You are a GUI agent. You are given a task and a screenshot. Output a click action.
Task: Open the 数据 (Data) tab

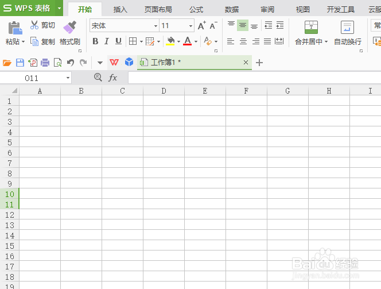point(232,10)
